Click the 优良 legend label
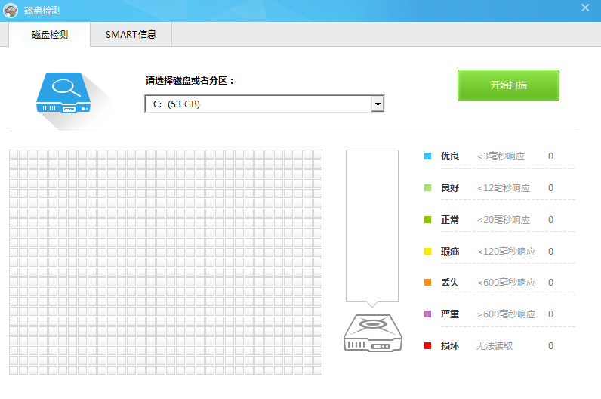 450,156
